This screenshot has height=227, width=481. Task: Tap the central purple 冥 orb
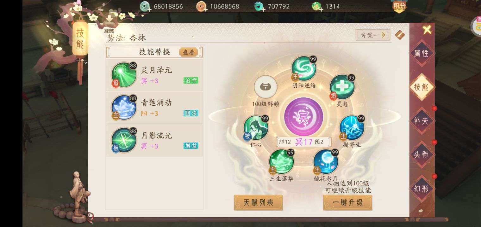[x=303, y=117]
